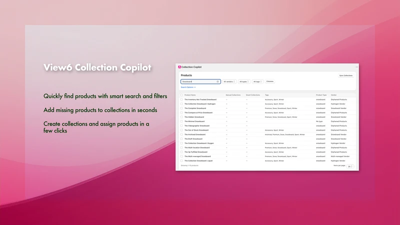Click the 'Showing 1-15 products' footer text
This screenshot has width=400, height=225.
click(189, 165)
